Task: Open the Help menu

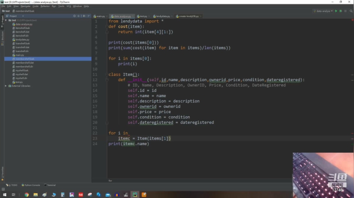Action: coord(86,6)
